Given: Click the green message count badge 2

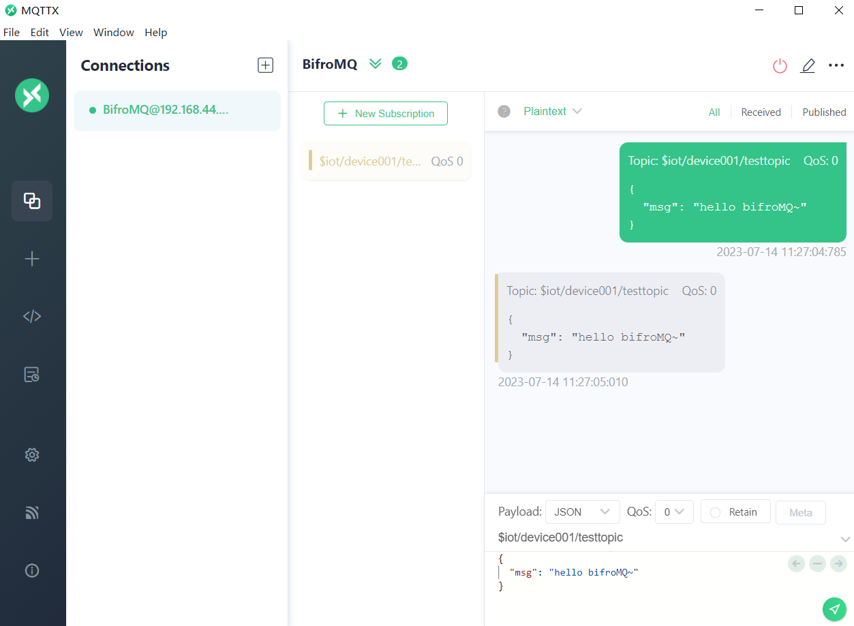Looking at the screenshot, I should (x=399, y=64).
